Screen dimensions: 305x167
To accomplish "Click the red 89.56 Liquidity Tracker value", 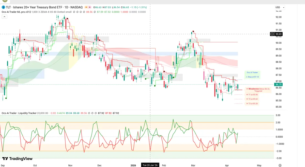I will 83,113.
